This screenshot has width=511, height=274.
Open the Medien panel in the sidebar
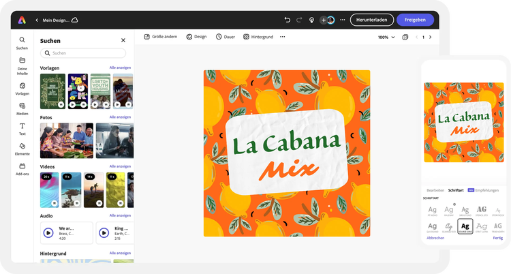(22, 108)
